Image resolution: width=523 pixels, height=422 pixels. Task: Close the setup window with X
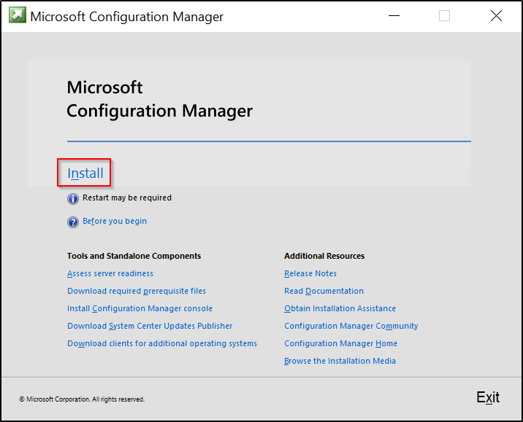pyautogui.click(x=496, y=15)
